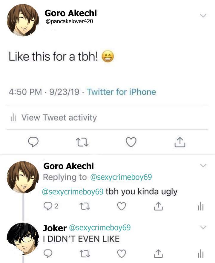The image size is (215, 263).
Task: Like the main 'Like this for a tbh!' tweet
Action: [130, 143]
